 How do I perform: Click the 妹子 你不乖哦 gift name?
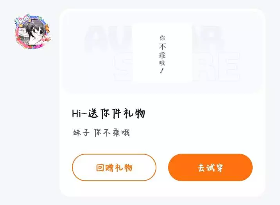point(101,133)
